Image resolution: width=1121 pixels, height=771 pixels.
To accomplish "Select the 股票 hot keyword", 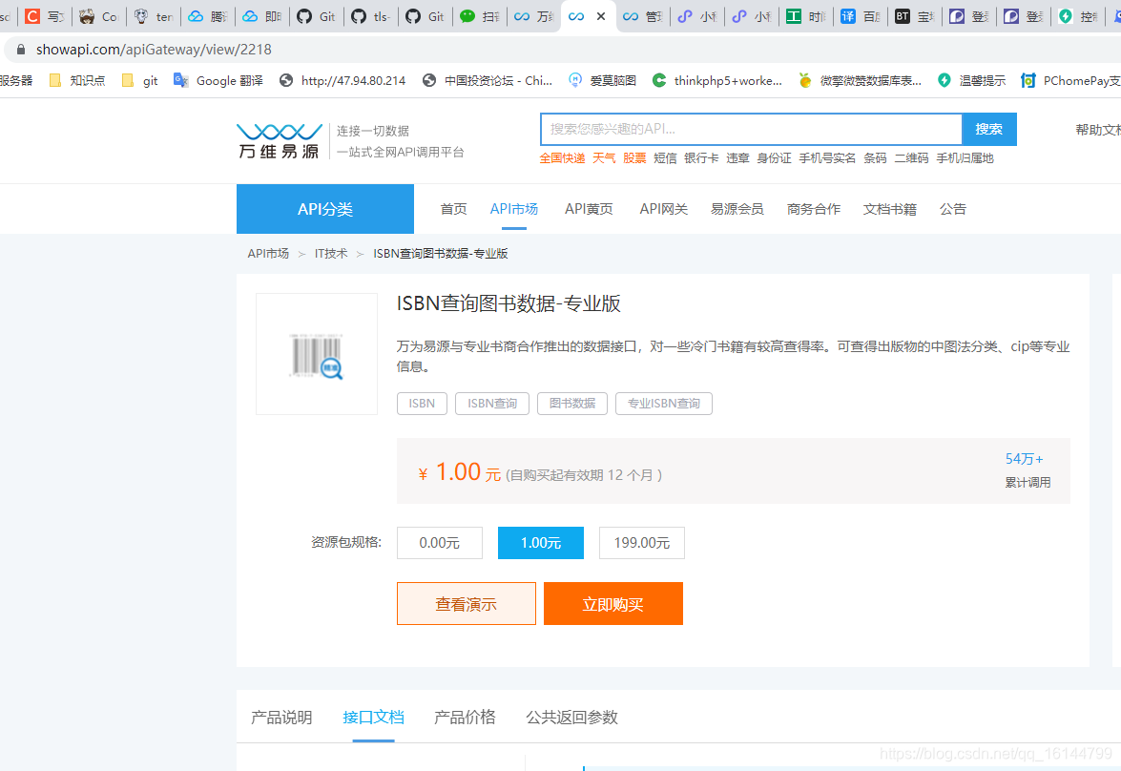I will click(x=634, y=158).
